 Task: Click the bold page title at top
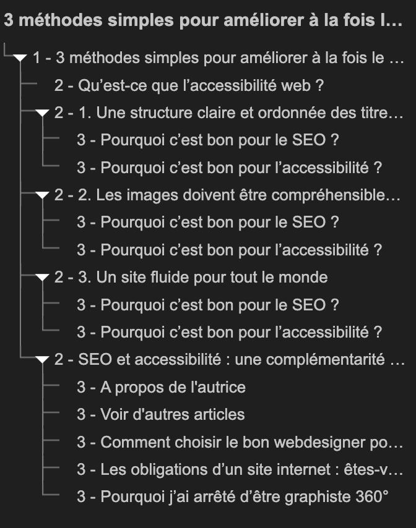point(203,20)
